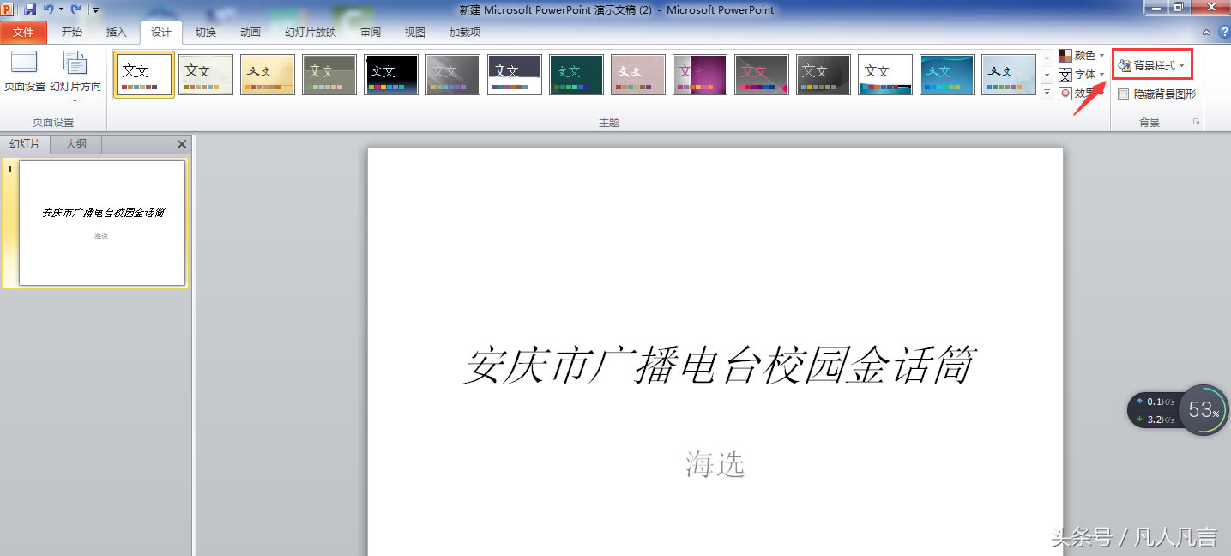Open the 页面设置 page setup dialog

[24, 71]
